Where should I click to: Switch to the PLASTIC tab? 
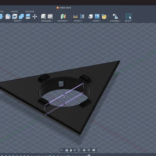[14, 12]
